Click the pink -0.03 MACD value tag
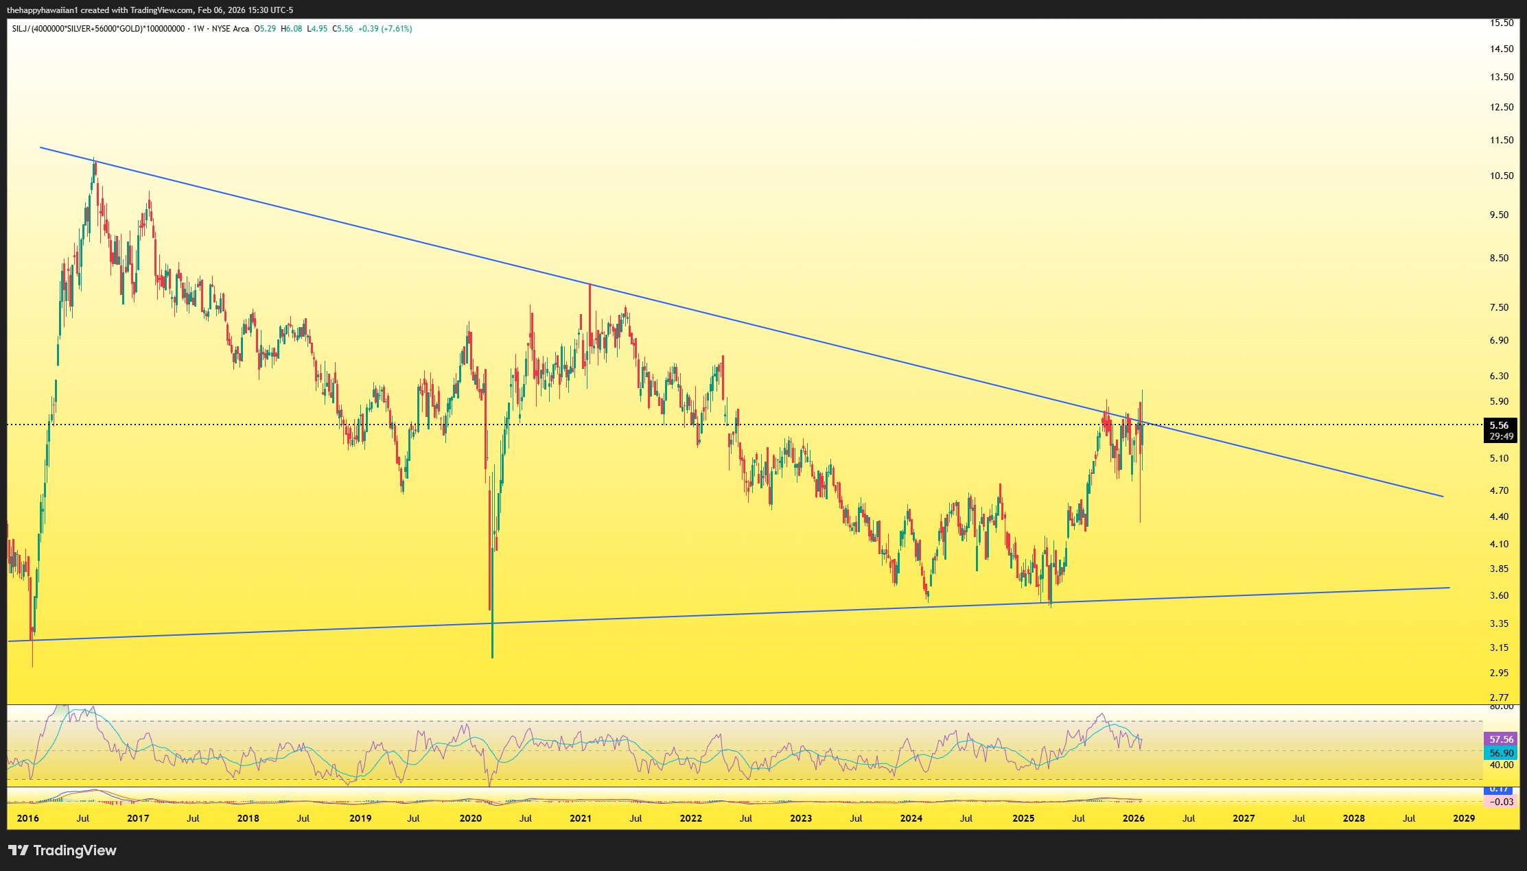1527x871 pixels. [1502, 802]
